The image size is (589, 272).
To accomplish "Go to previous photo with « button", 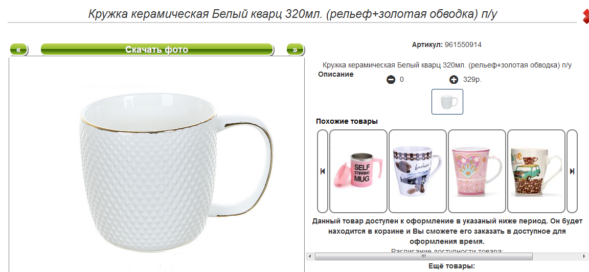I will point(18,50).
